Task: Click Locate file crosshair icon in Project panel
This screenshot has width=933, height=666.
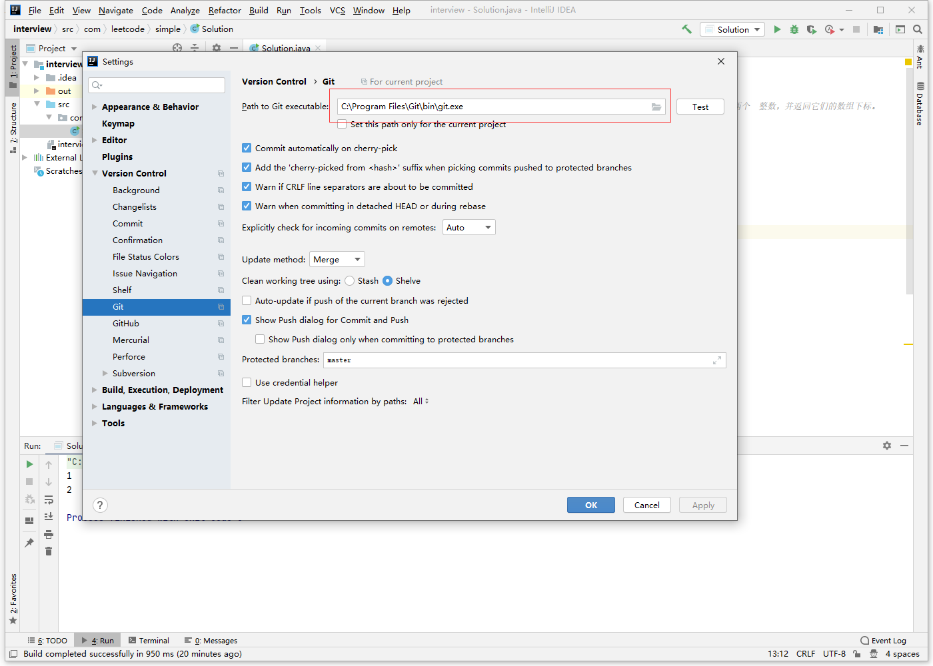Action: 177,48
